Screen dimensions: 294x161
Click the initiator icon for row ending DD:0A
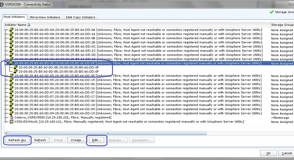[11, 30]
